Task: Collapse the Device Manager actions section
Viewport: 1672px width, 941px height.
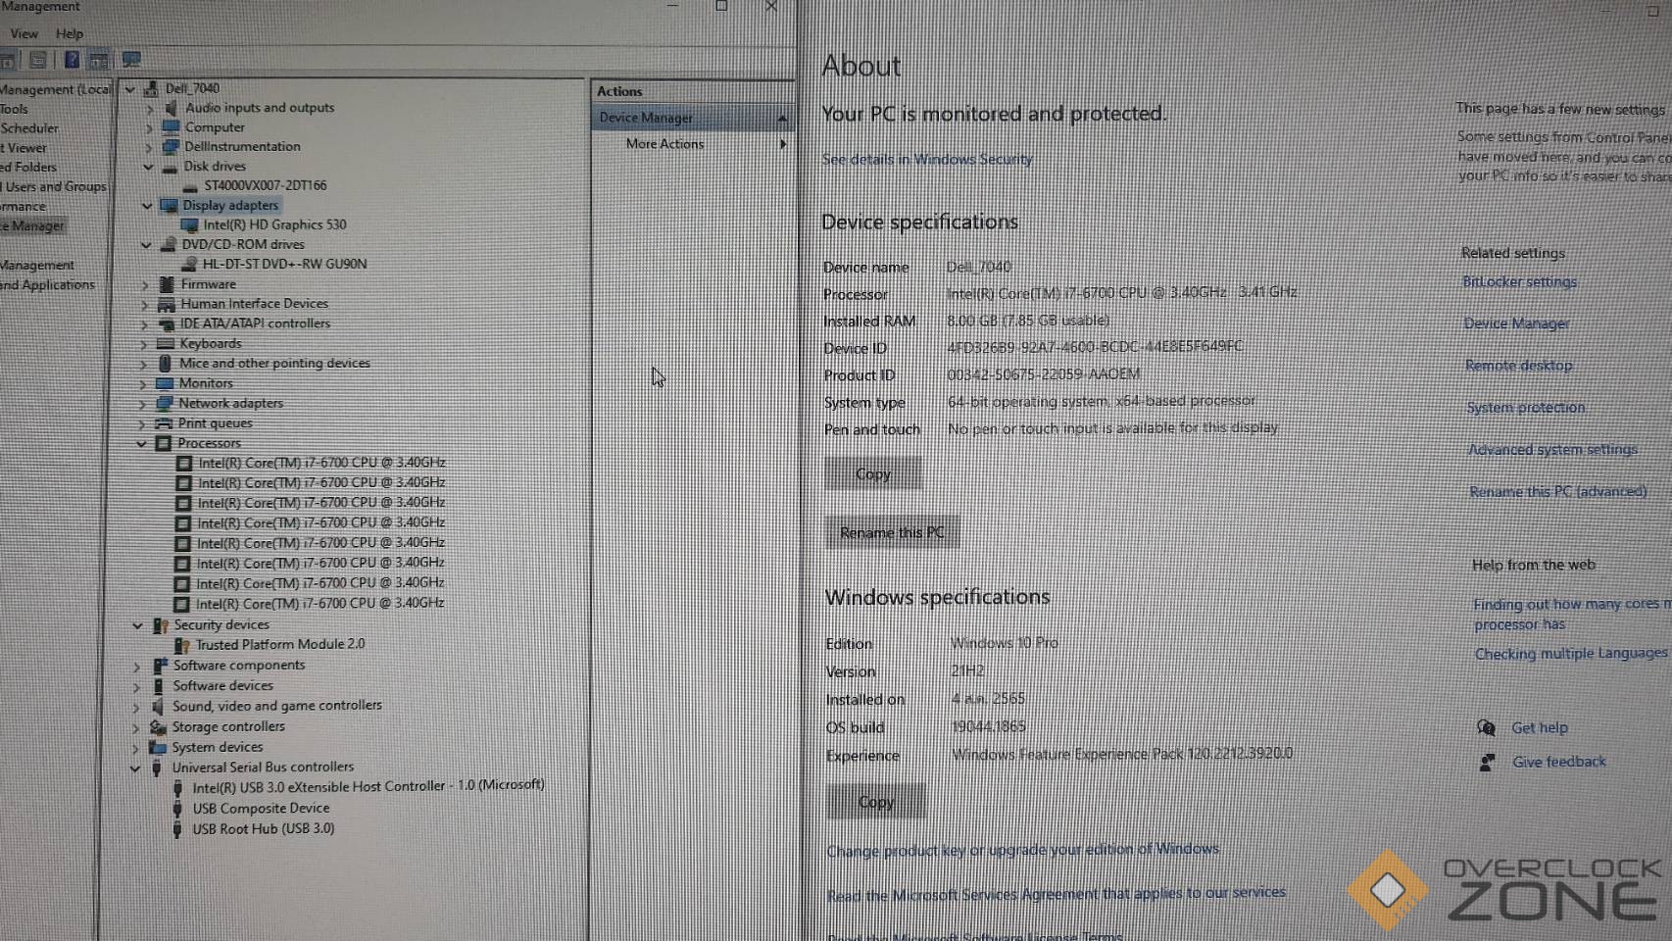Action: pos(781,118)
